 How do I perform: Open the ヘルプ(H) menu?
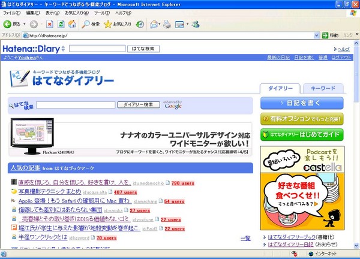pyautogui.click(x=123, y=13)
